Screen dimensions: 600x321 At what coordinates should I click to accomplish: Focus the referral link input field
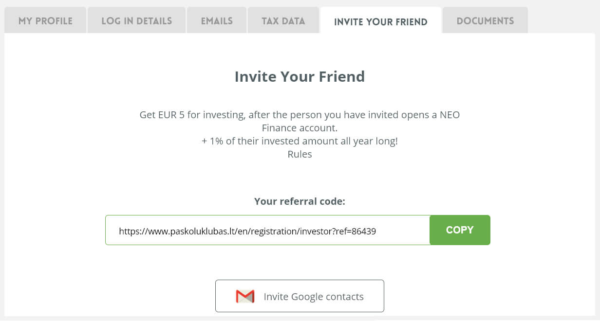tap(267, 230)
